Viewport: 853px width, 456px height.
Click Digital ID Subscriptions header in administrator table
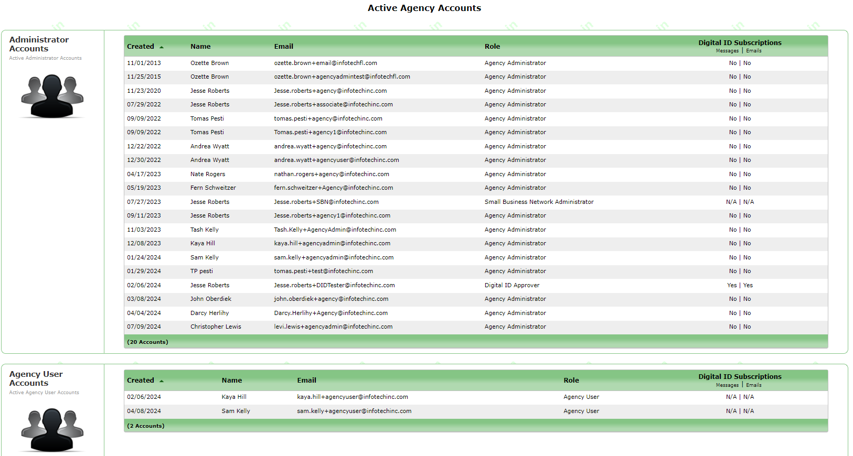point(739,43)
